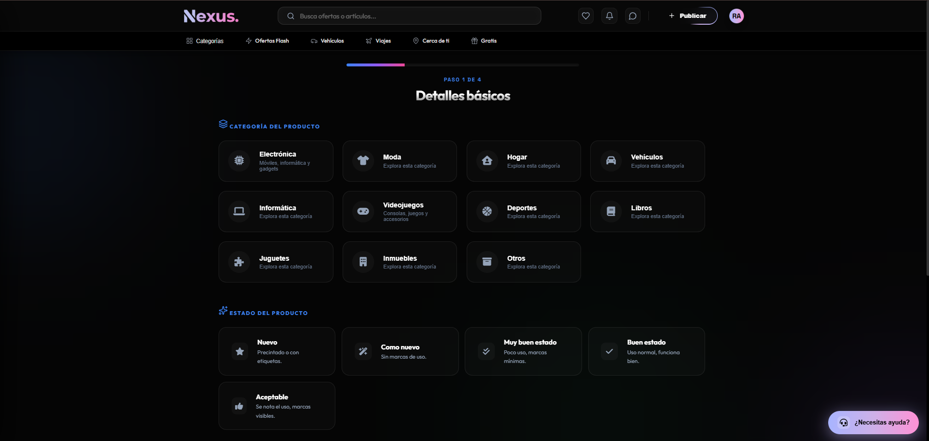Click the Vehículos car icon in the category grid
The image size is (929, 441).
(611, 160)
